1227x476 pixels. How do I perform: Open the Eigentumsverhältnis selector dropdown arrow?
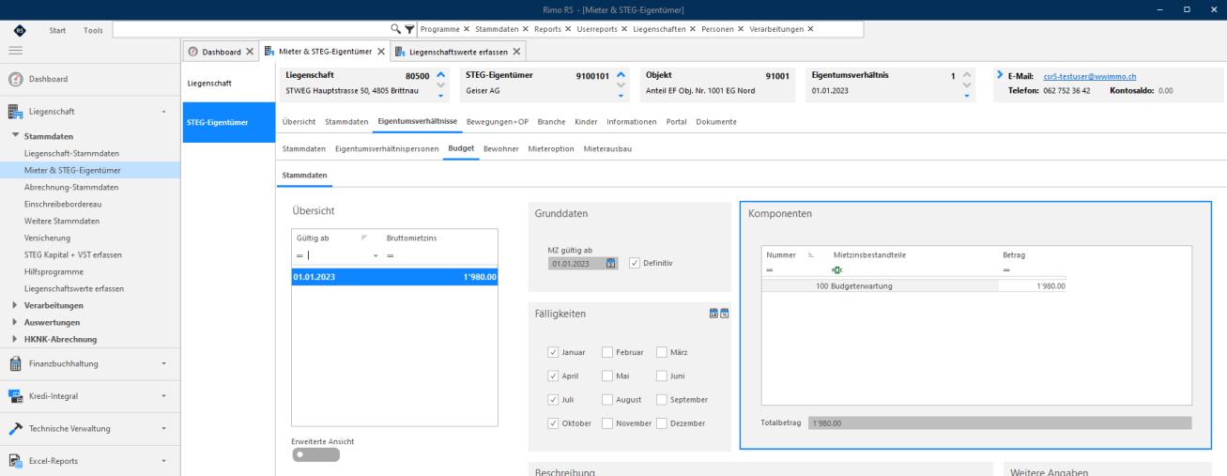pyautogui.click(x=967, y=96)
